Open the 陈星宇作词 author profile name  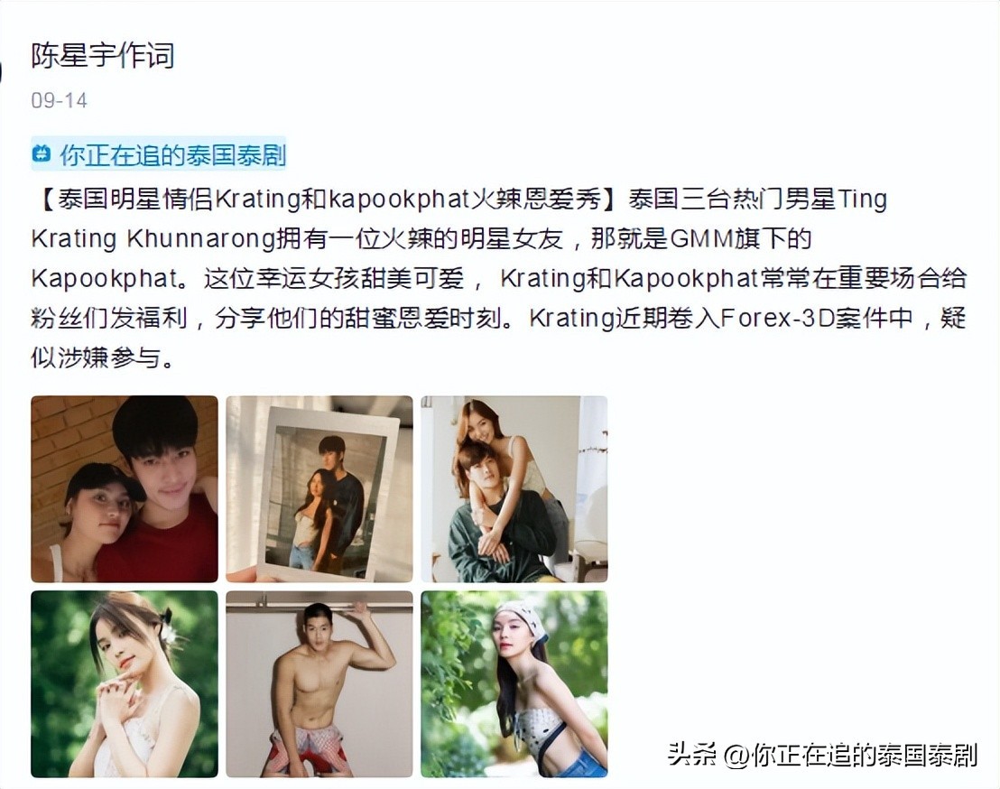(x=102, y=55)
